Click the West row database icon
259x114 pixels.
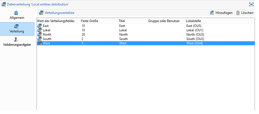(40, 43)
